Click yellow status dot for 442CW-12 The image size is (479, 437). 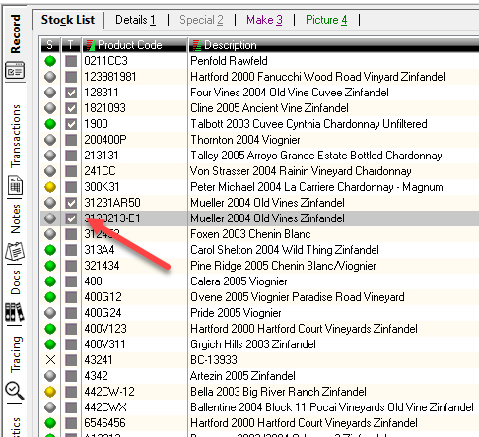[x=50, y=392]
